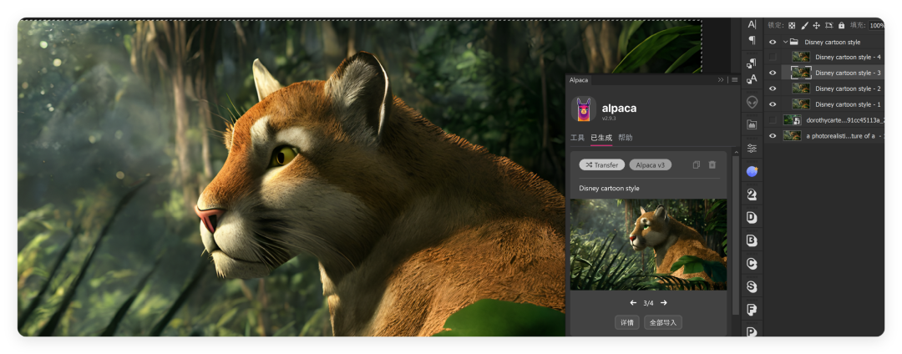Open the alien face plugin panel

pyautogui.click(x=752, y=102)
